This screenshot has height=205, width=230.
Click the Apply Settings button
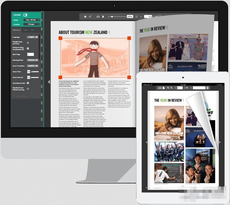21,96
